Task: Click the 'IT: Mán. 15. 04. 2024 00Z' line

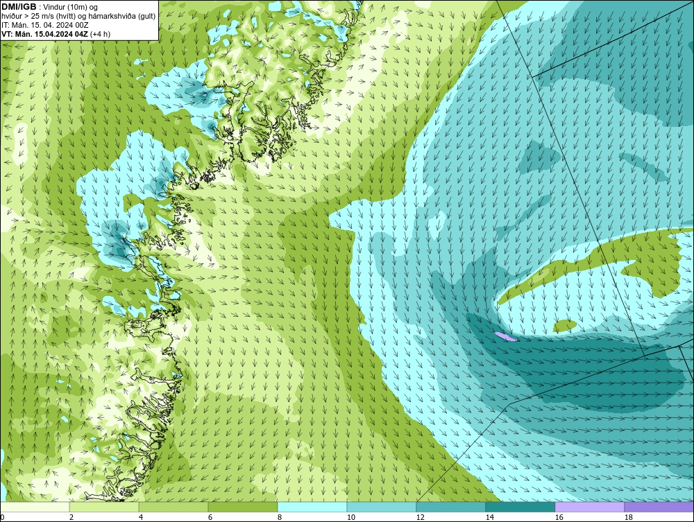Action: (x=44, y=25)
